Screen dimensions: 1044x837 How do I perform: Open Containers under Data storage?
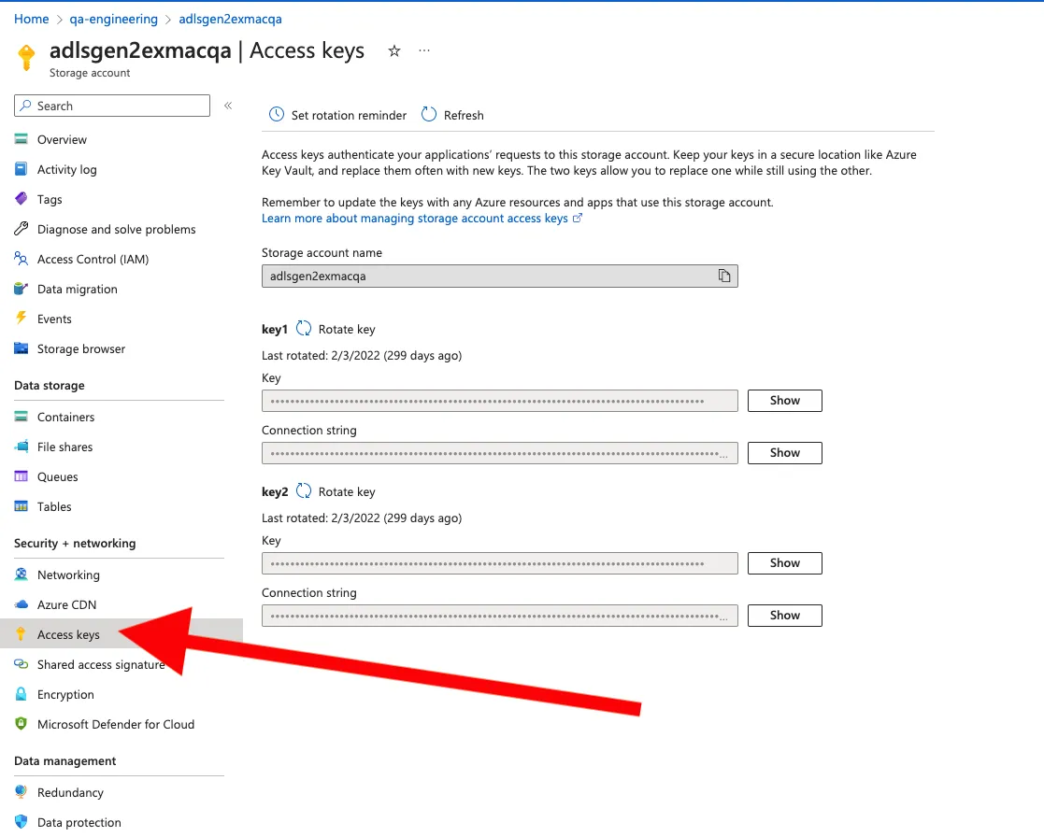click(65, 417)
